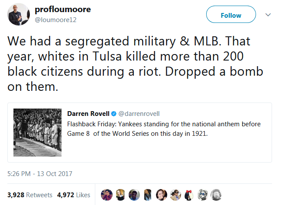Image resolution: width=282 pixels, height=205 pixels.
Task: Click the second liker avatar
Action: 120,195
